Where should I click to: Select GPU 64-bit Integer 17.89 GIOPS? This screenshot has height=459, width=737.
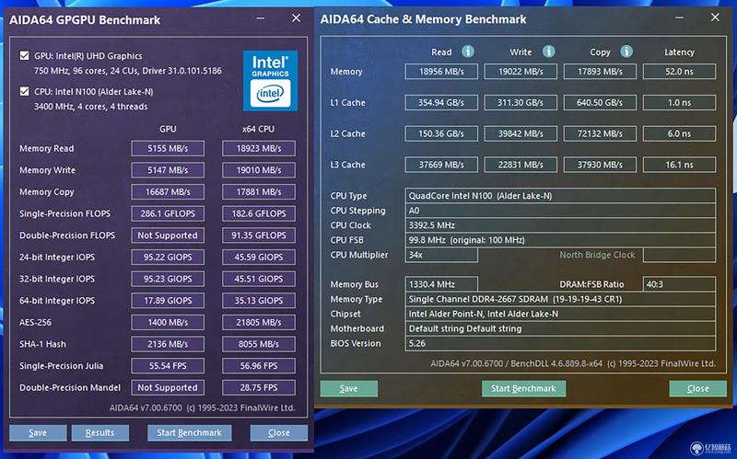(x=168, y=301)
